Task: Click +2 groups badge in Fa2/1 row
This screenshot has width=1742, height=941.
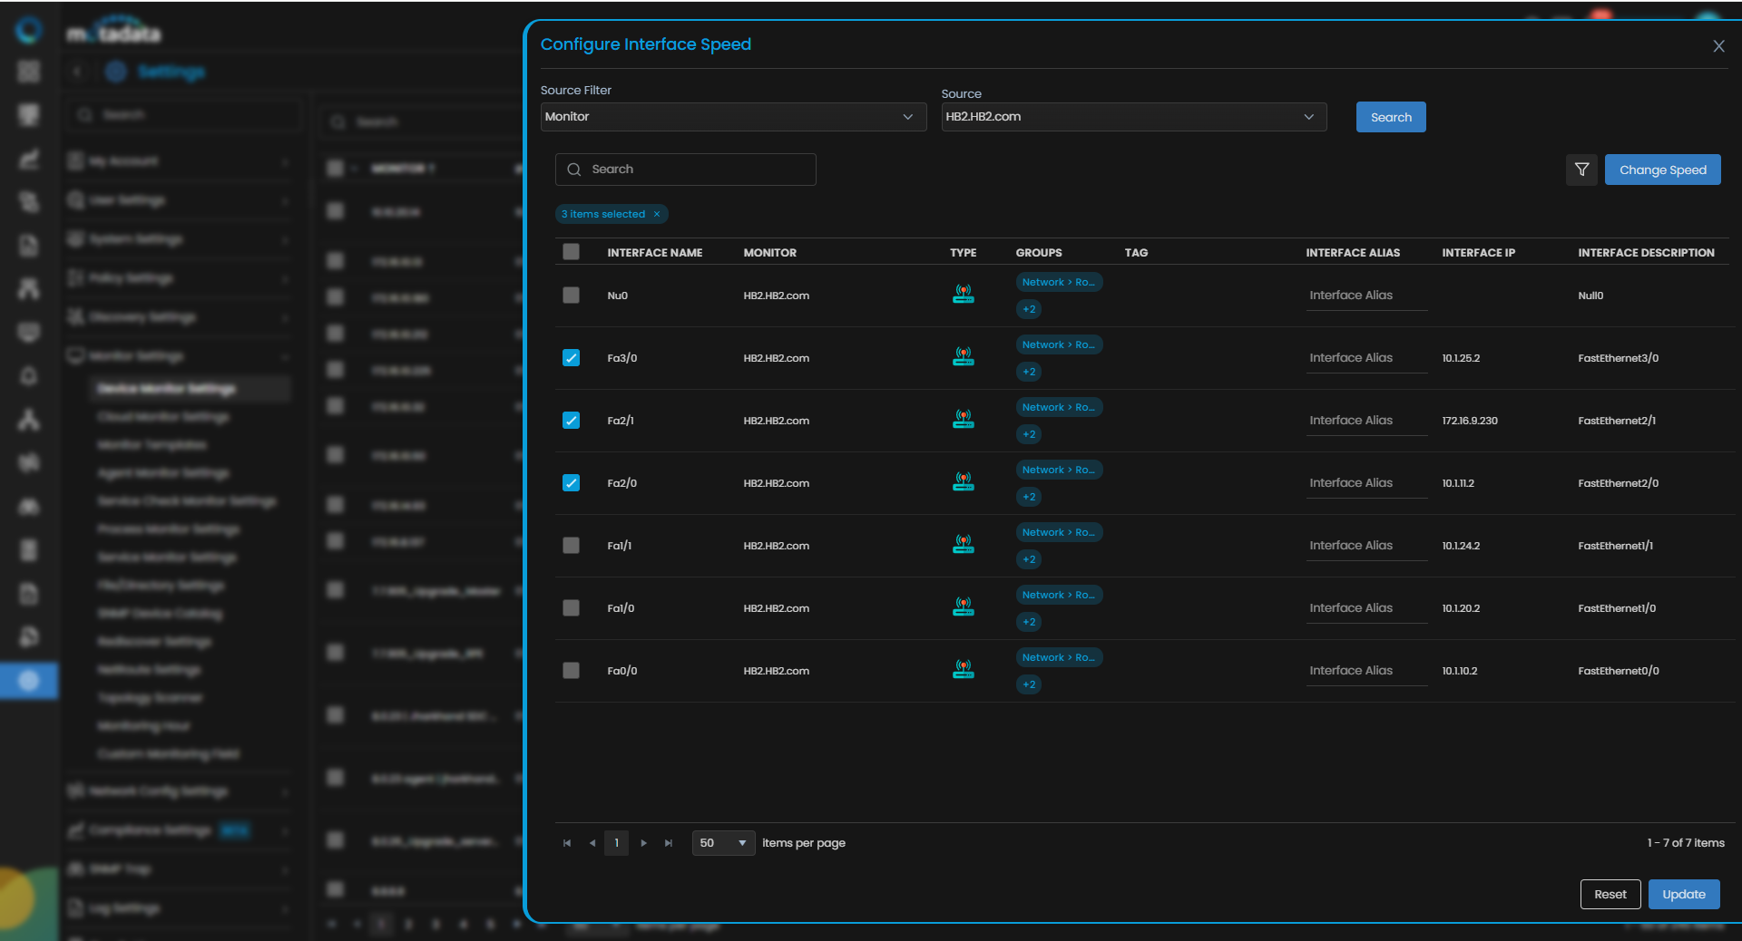Action: click(x=1029, y=434)
